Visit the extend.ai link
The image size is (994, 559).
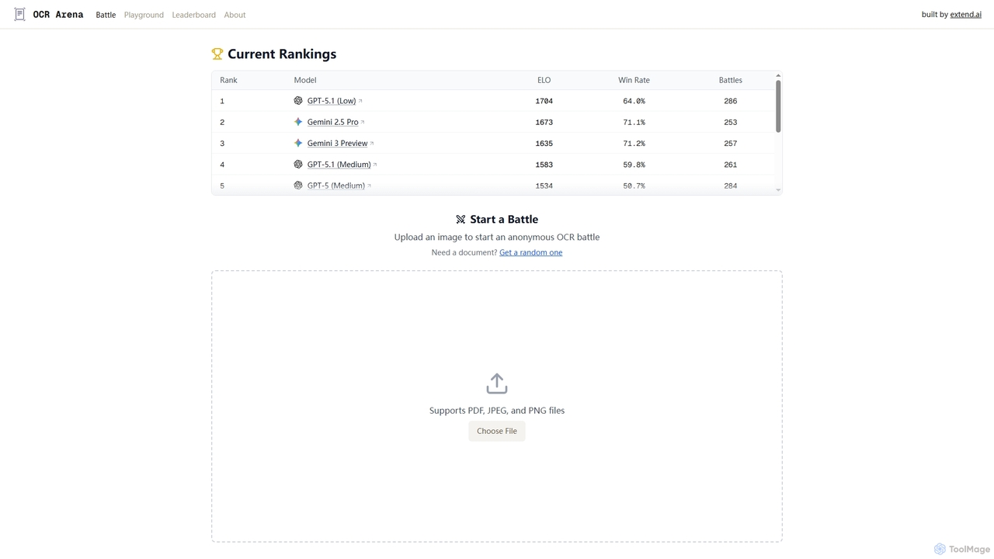pos(965,15)
